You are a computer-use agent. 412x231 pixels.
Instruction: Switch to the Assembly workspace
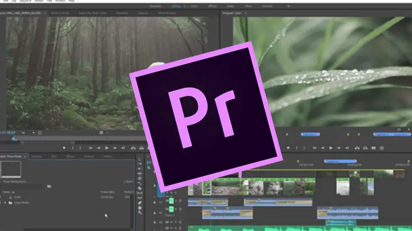pyautogui.click(x=156, y=6)
